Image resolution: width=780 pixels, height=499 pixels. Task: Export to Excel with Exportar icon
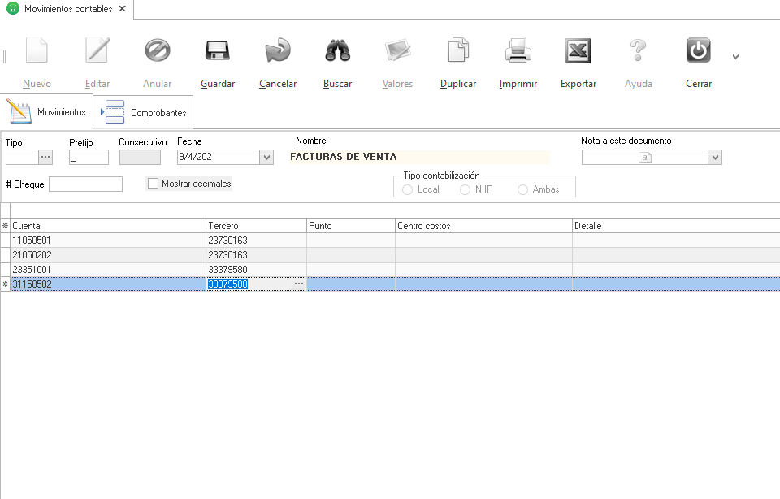[578, 52]
